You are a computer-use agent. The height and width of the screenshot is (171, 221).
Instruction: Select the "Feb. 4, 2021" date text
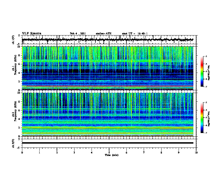pos(78,34)
